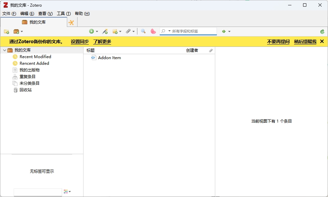
Task: Clear the search field dropdown filter
Action: [169, 31]
